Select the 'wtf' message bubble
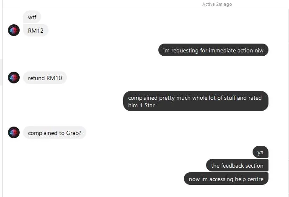289x197 pixels. (x=32, y=17)
